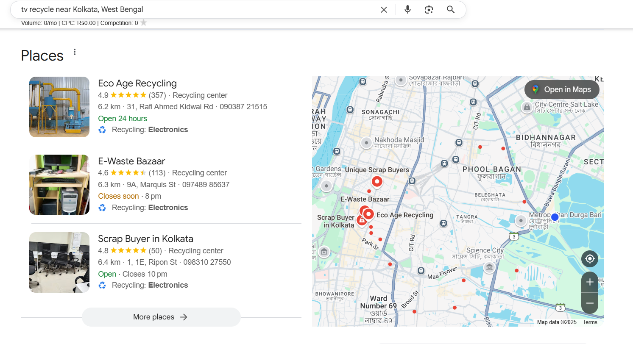Viewport: 633px width, 344px height.
Task: Click the City Centre Salt Lake marker
Action: (x=527, y=107)
